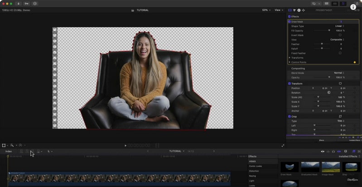Enable the Fixed Feather checkbox
This screenshot has height=187, width=362.
pos(340,53)
